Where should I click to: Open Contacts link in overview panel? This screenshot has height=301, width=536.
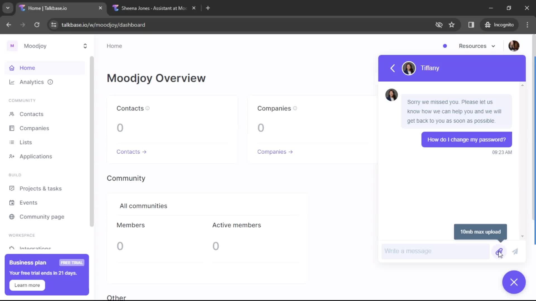tap(131, 151)
